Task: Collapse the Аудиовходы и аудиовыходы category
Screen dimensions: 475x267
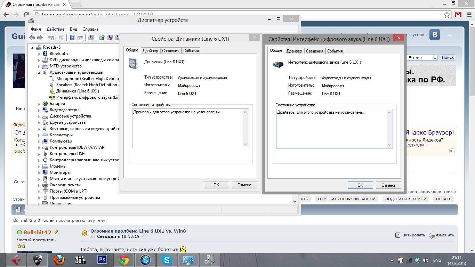Action: [x=39, y=72]
